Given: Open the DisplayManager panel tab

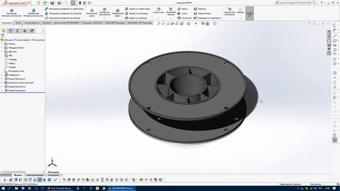Looking at the screenshot, I should pyautogui.click(x=32, y=31).
